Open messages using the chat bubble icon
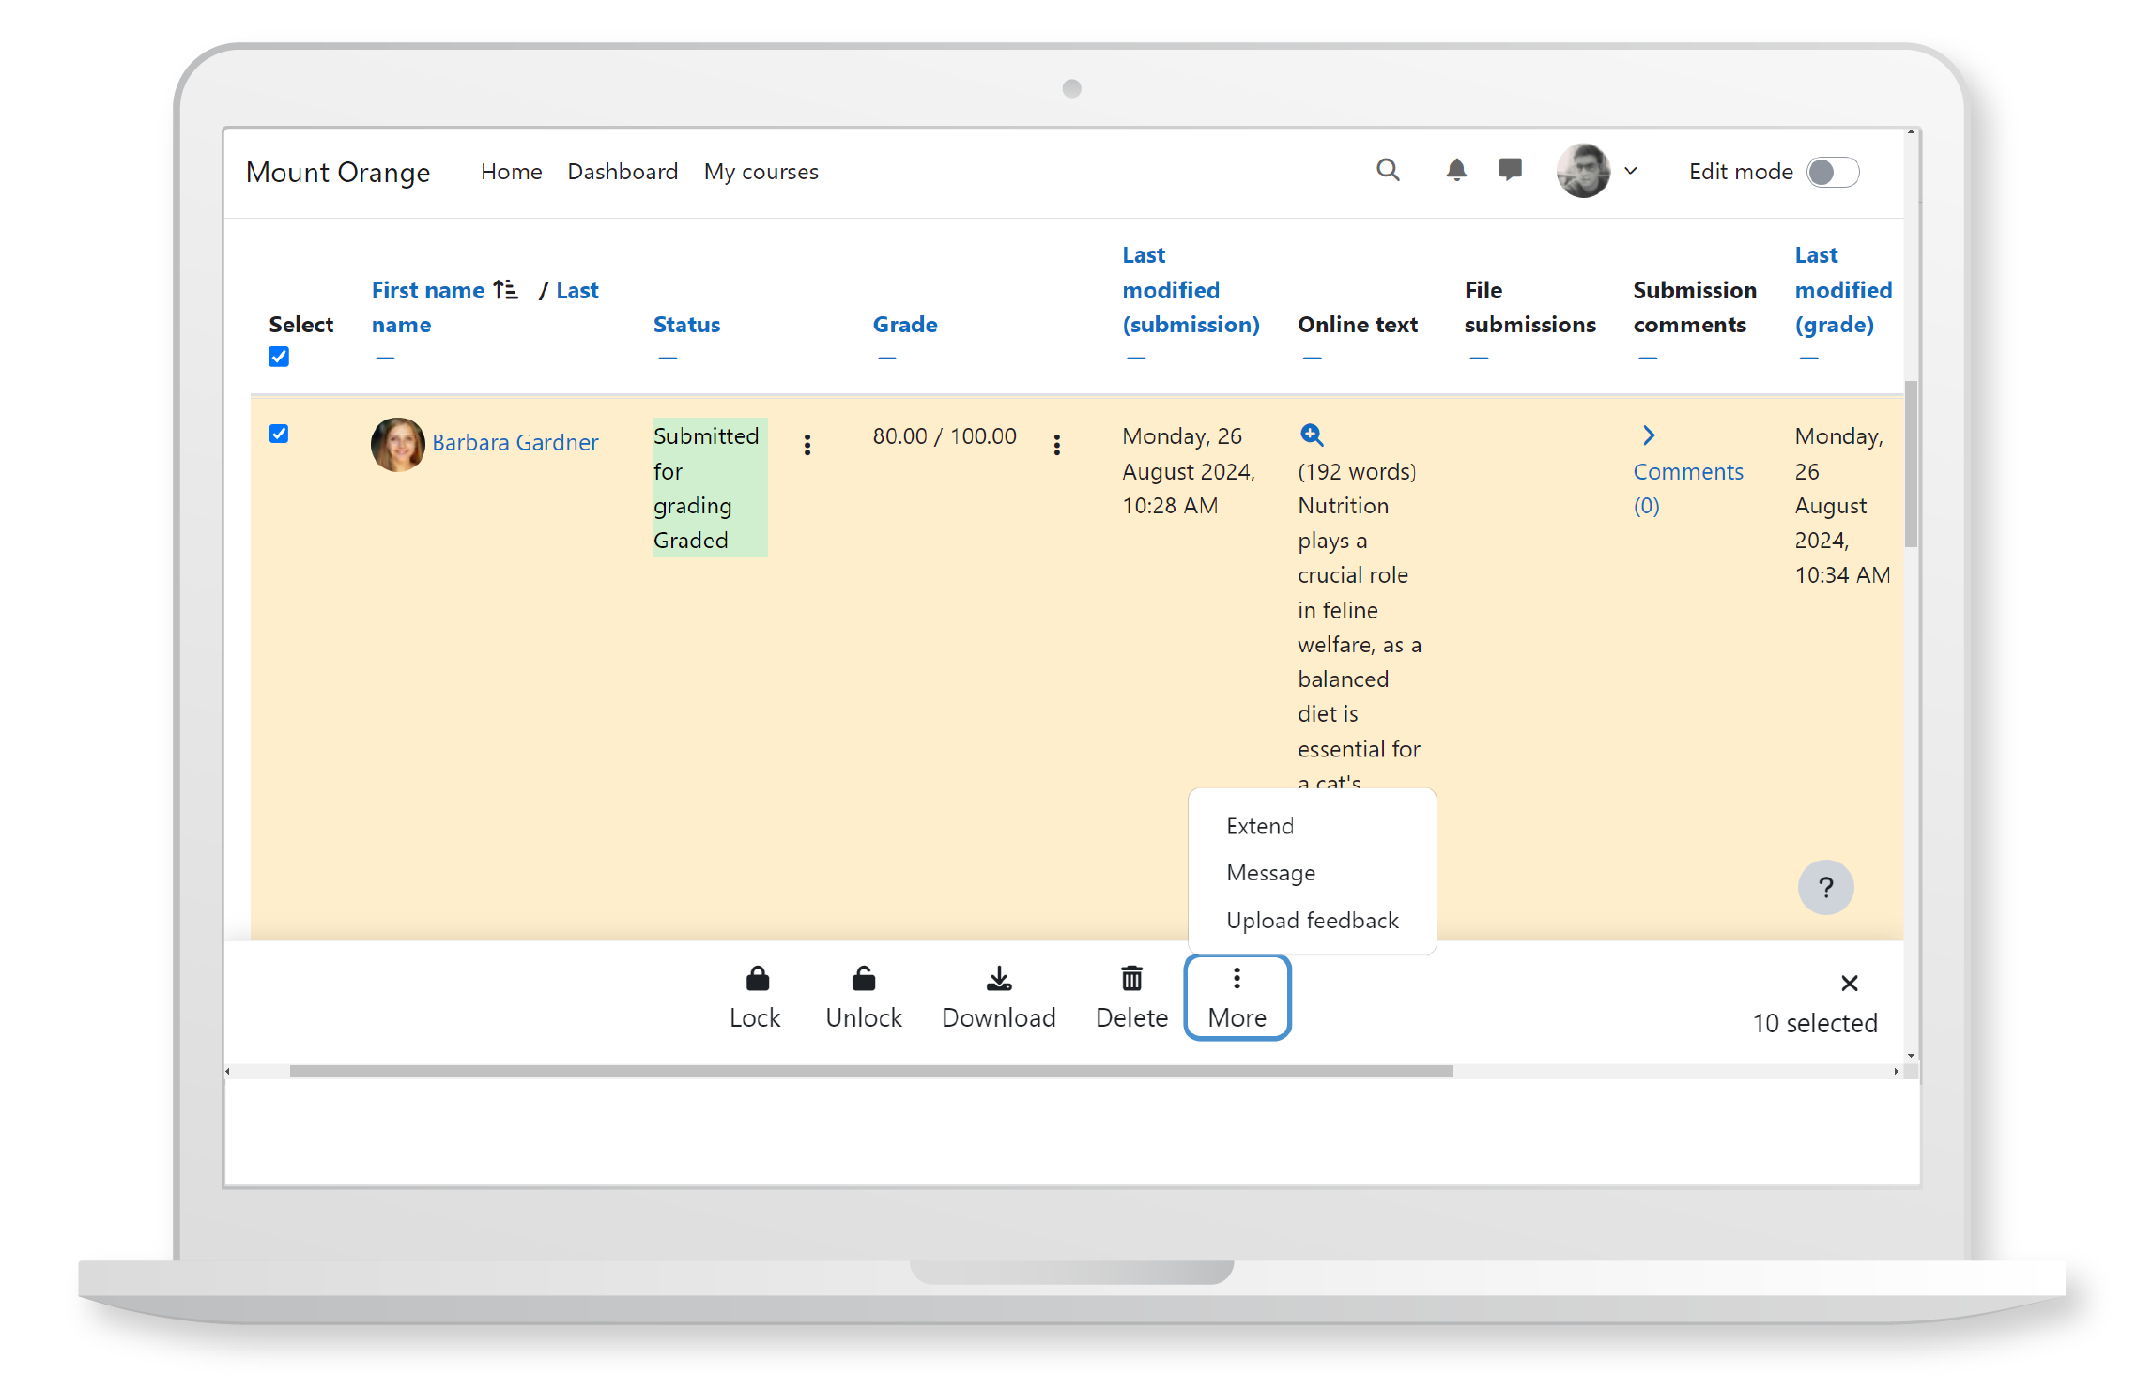This screenshot has height=1389, width=2152. pos(1511,171)
